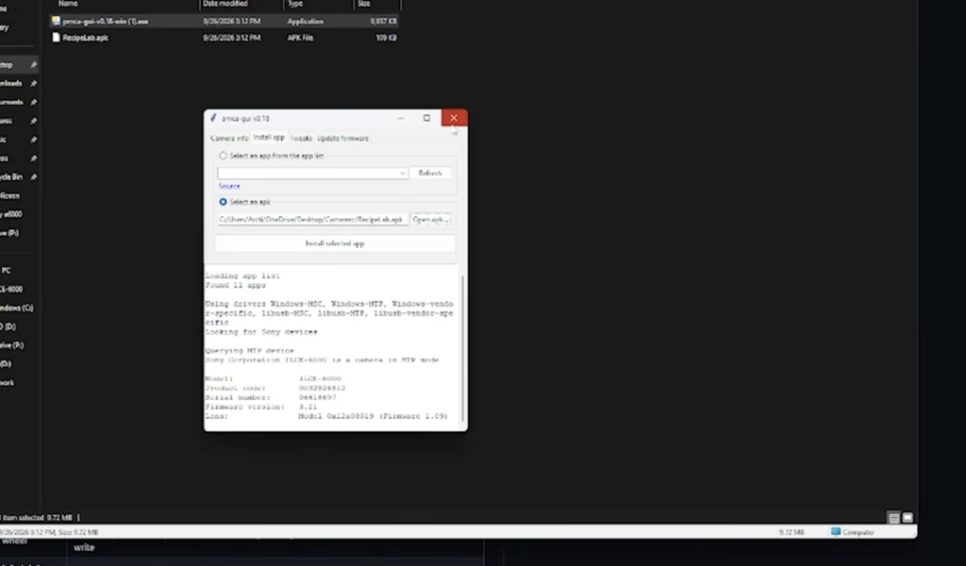The image size is (966, 566).
Task: Click the log output scrollbar in pmca-gui
Action: [x=462, y=348]
